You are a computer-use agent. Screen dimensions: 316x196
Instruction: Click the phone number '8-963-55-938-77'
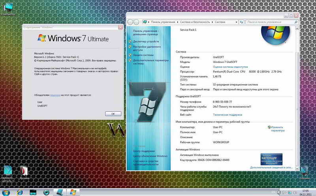point(222,102)
